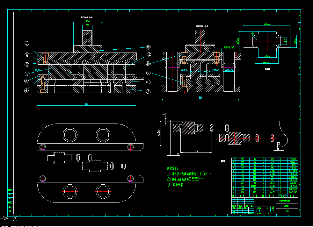313x227 pixels.
Task: Select the Q235 material cell in row 8
Action: [272, 171]
